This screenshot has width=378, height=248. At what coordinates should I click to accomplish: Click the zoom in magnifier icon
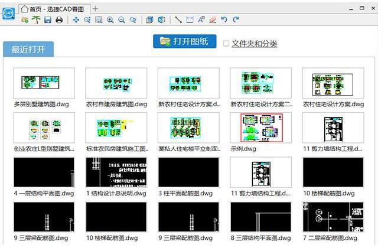[110, 20]
